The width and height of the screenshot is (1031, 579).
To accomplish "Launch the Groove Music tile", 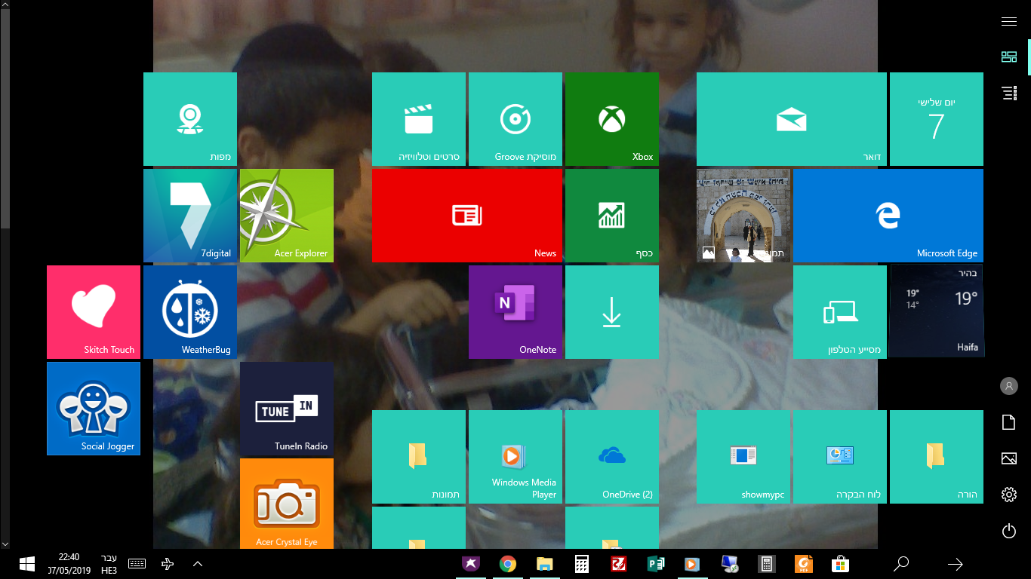I will pos(515,119).
